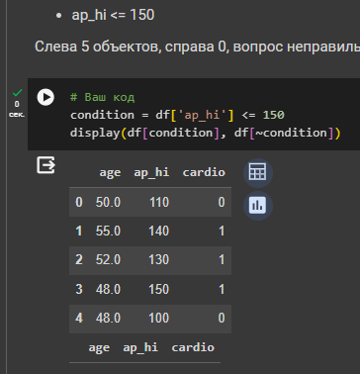Click the '# Ваш код' comment line

102,97
